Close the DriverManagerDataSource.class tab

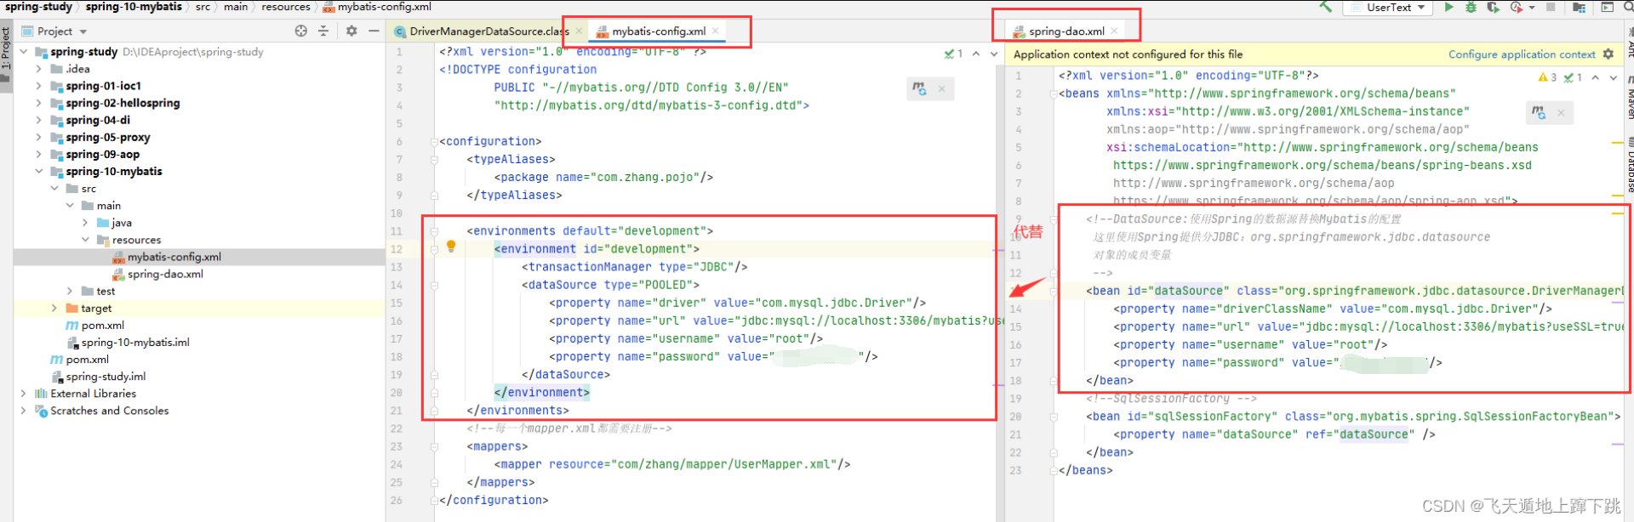click(579, 31)
